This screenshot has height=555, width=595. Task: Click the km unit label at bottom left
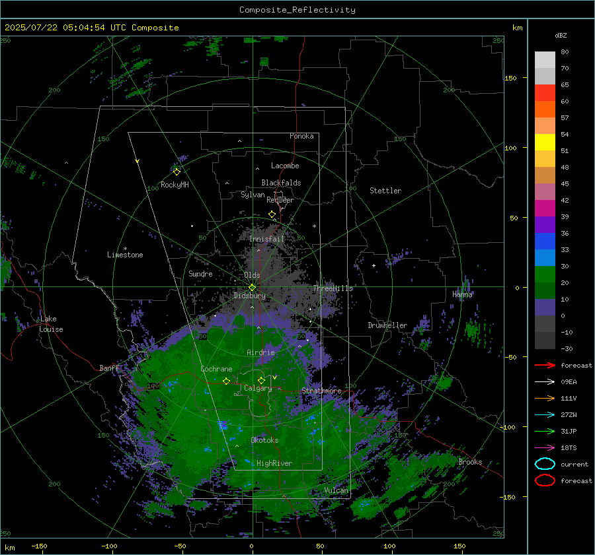coord(9,548)
